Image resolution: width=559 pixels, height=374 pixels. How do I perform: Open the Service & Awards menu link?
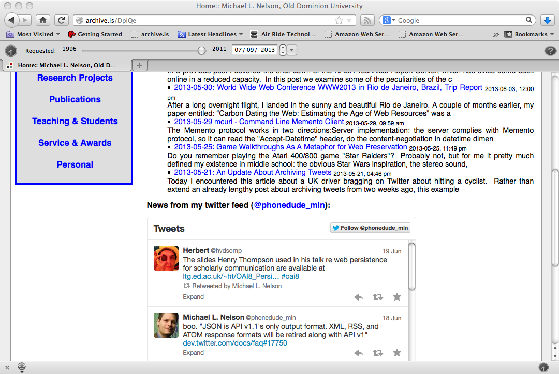tap(75, 143)
